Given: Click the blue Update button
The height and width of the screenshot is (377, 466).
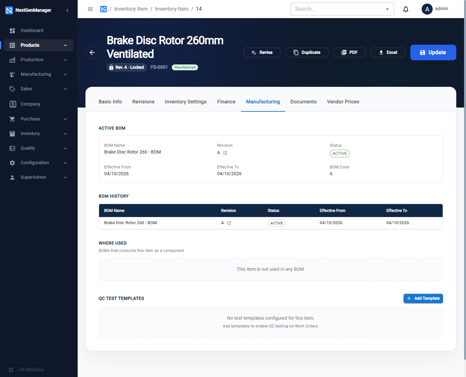Looking at the screenshot, I should (433, 52).
